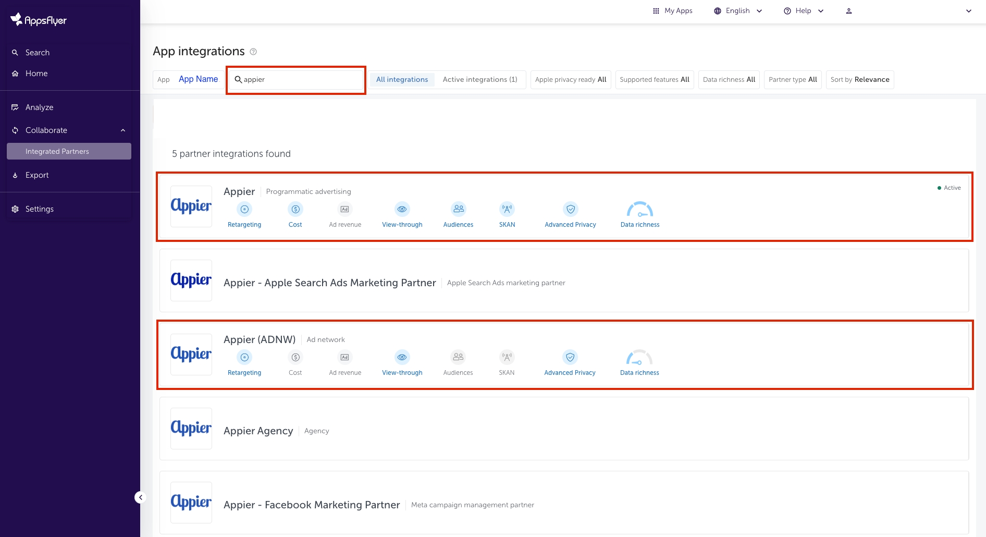986x537 pixels.
Task: Click the Cost icon in Appier card
Action: (x=295, y=210)
